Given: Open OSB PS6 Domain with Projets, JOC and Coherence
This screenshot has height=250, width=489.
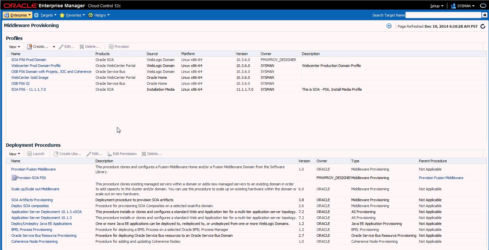Looking at the screenshot, I should pyautogui.click(x=51, y=72).
